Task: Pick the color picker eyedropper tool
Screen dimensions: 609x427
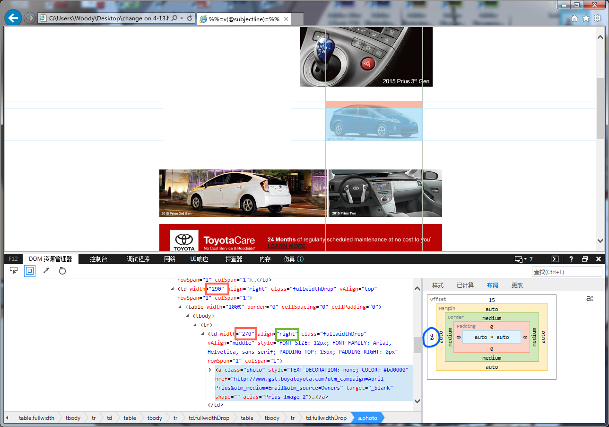Action: tap(46, 271)
